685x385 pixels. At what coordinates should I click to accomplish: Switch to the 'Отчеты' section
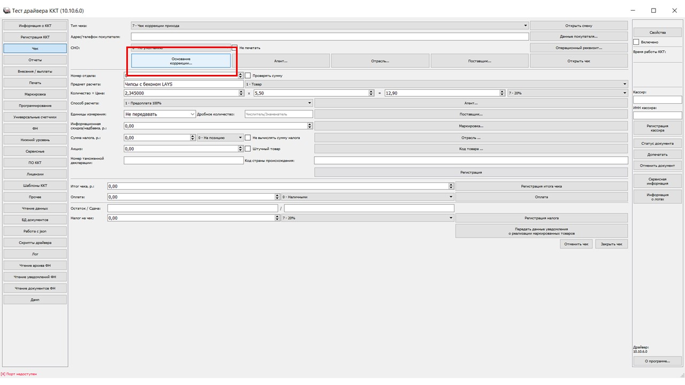[35, 60]
